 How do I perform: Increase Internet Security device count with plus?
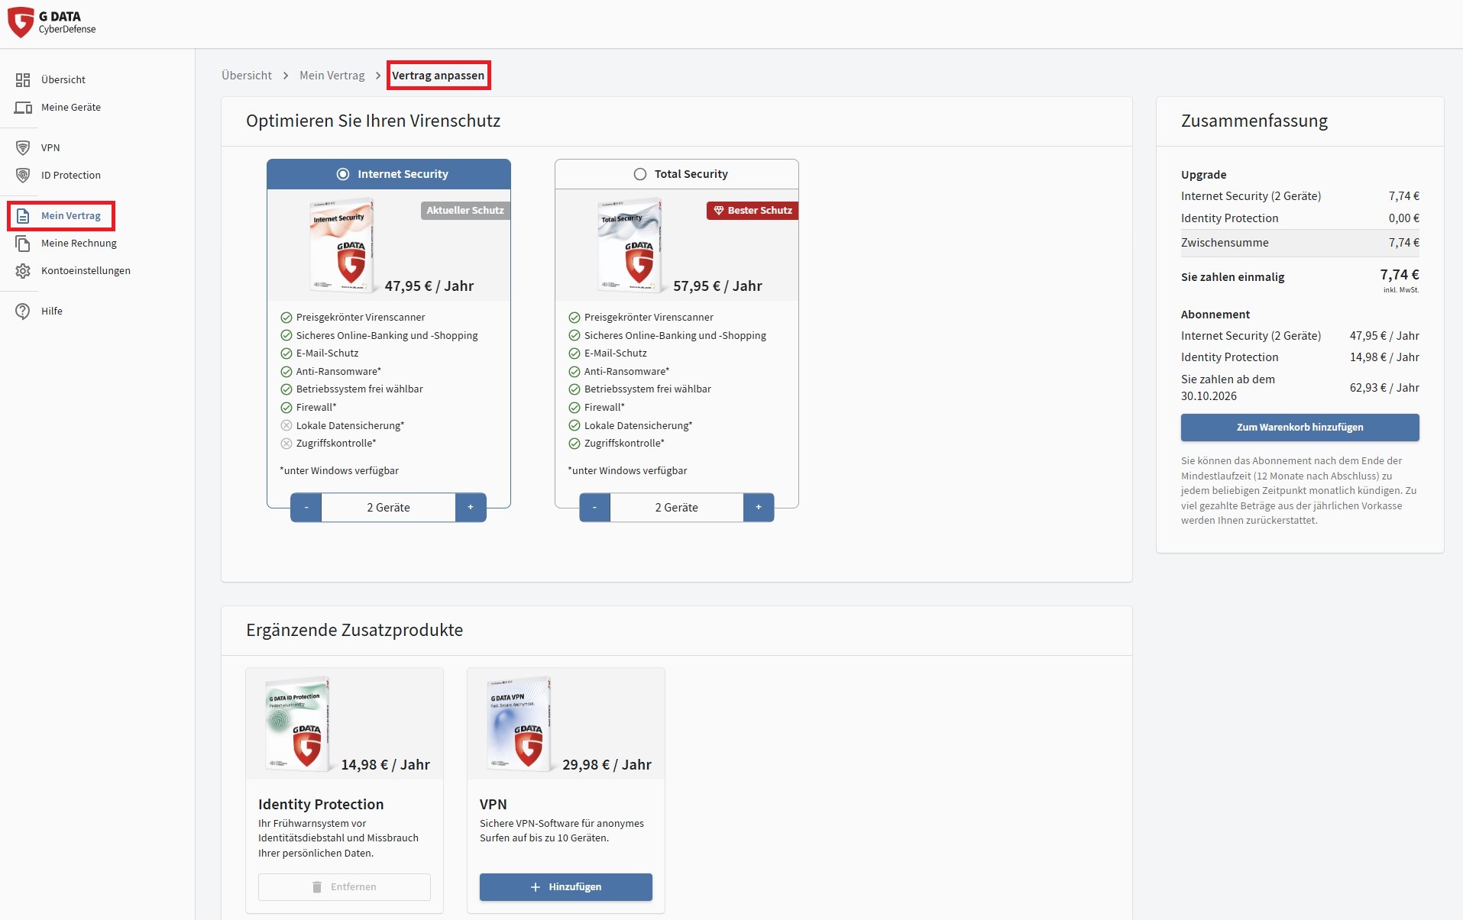click(x=471, y=508)
